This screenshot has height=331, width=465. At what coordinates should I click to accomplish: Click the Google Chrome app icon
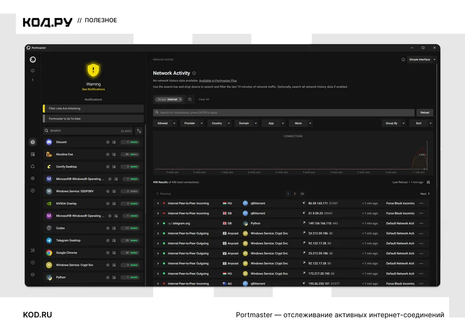point(49,253)
